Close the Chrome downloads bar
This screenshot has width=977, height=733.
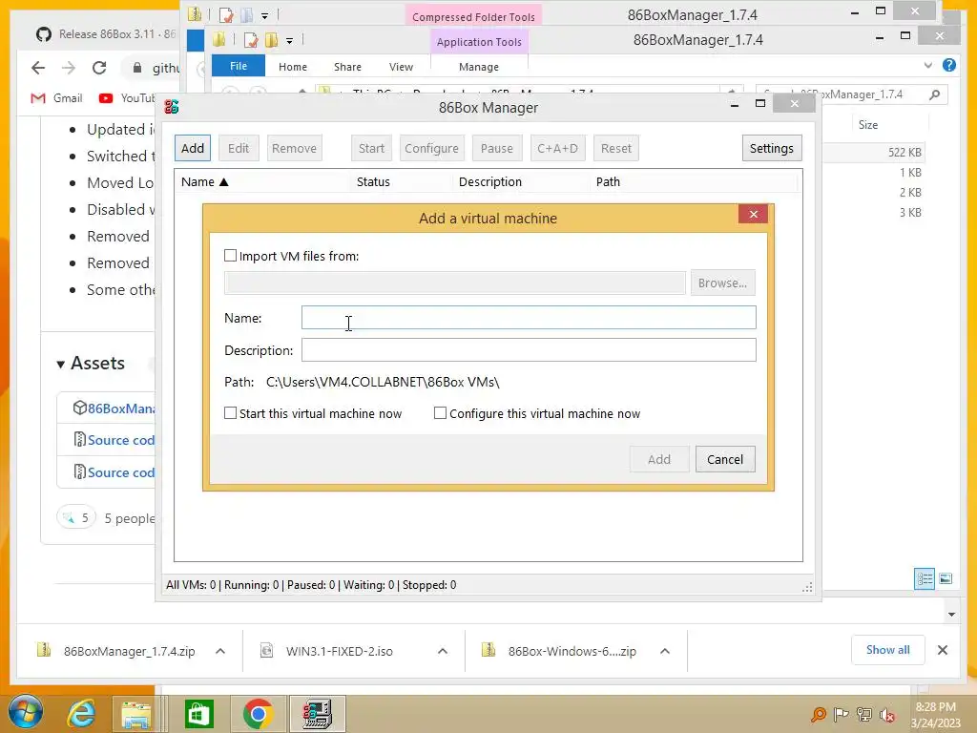click(x=943, y=650)
